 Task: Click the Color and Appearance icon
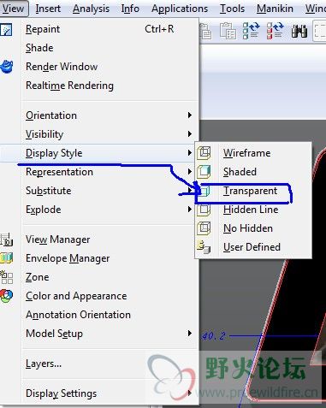[x=6, y=296]
